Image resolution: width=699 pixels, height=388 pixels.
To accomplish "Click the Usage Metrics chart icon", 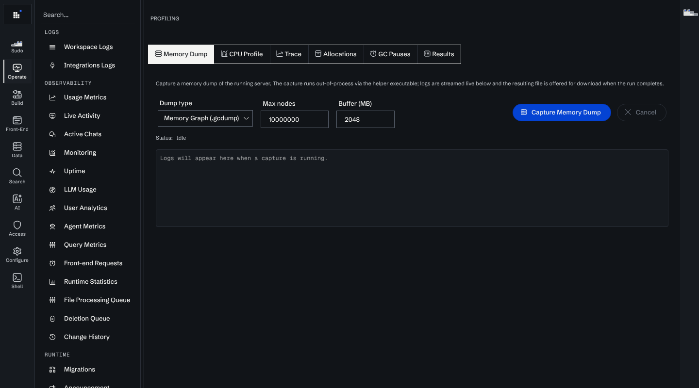I will 52,97.
